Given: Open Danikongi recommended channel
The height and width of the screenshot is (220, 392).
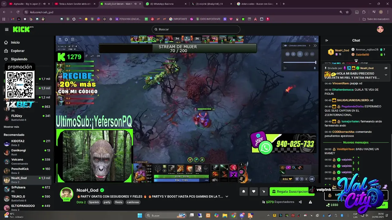Looking at the screenshot, I should [x=27, y=152].
